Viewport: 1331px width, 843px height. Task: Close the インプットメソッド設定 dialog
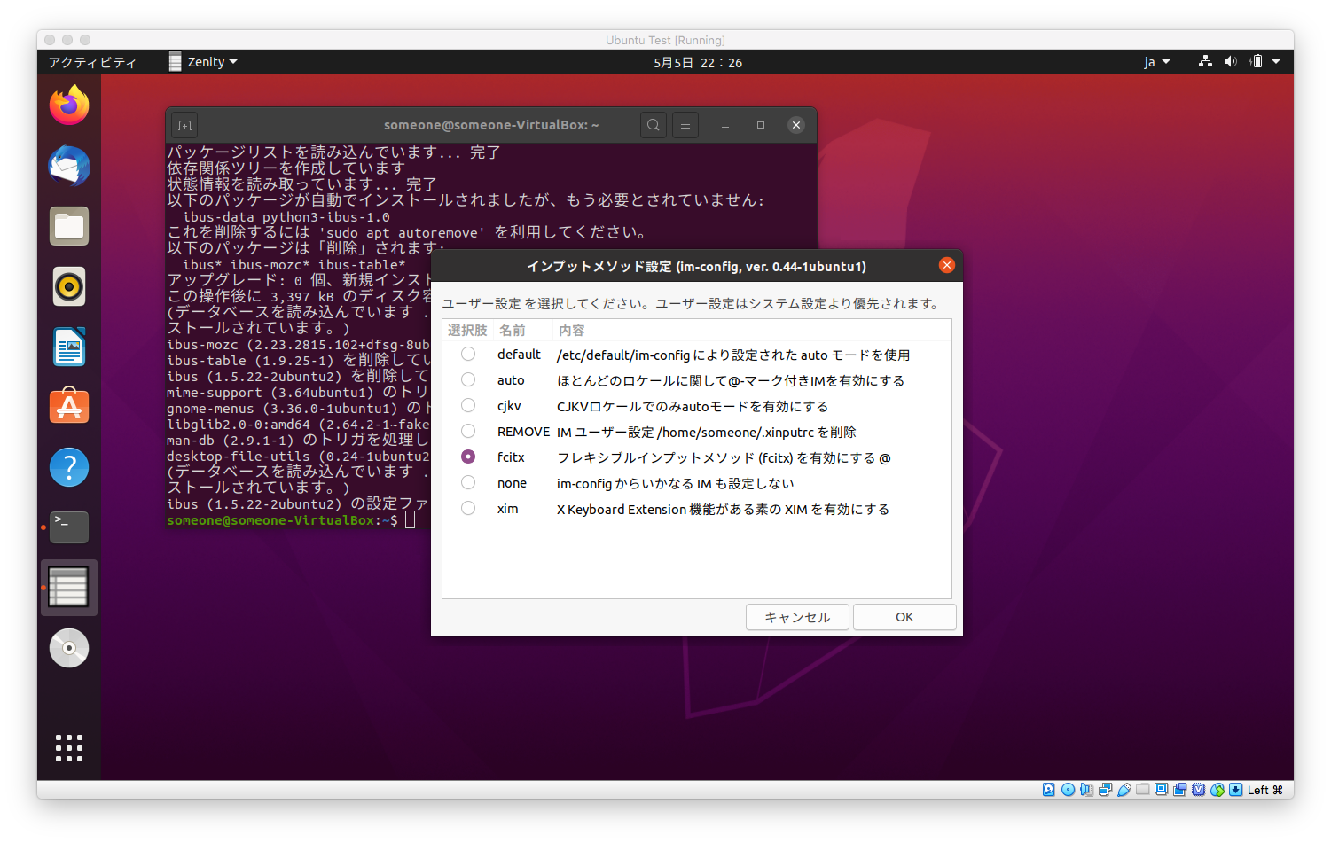pos(947,265)
